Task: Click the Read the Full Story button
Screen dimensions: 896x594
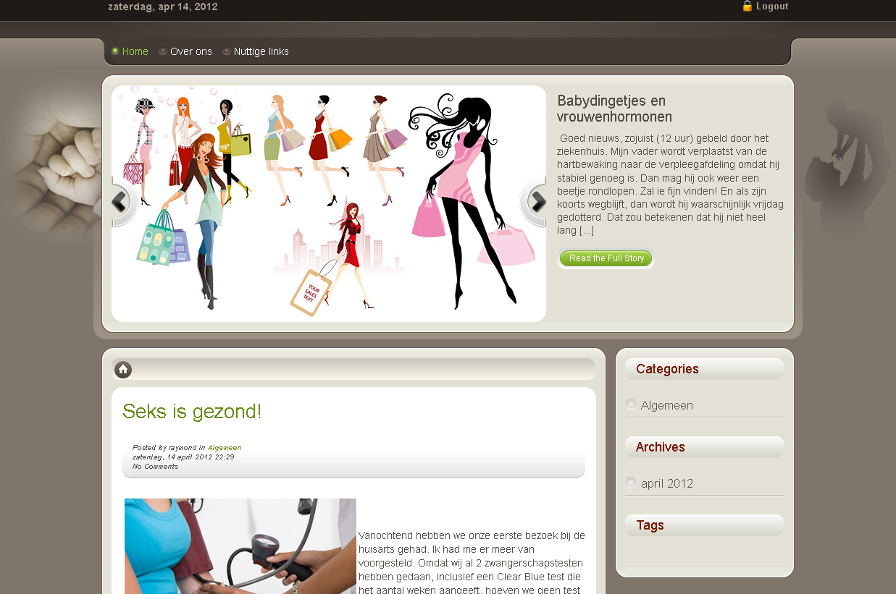Action: coord(606,258)
